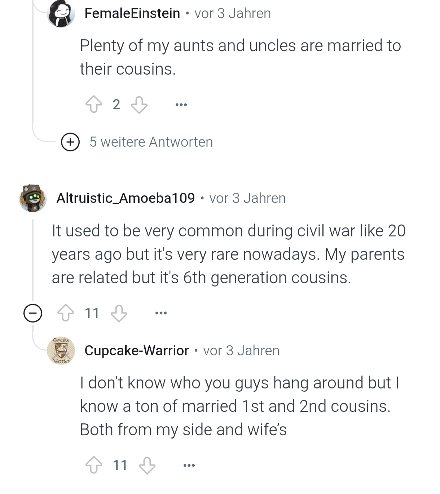Click FemaleEinstein's avatar image
Viewport: 440px width, 494px height.
click(61, 14)
